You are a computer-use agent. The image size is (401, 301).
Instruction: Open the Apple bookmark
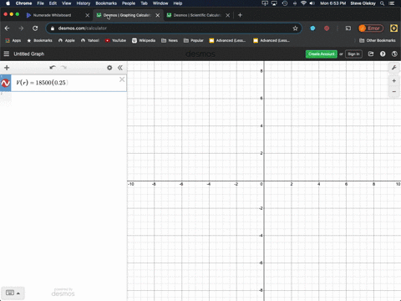coord(67,40)
